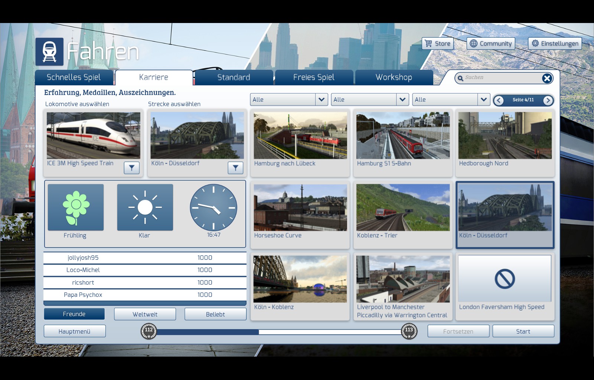Viewport: 594px width, 380px height.
Task: Click the Fahren train logo icon
Action: [x=49, y=52]
